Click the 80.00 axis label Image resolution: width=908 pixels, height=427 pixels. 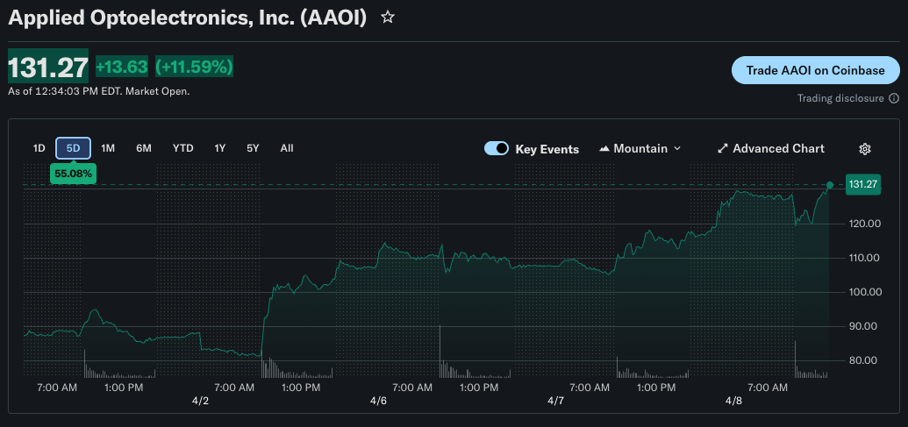(864, 359)
